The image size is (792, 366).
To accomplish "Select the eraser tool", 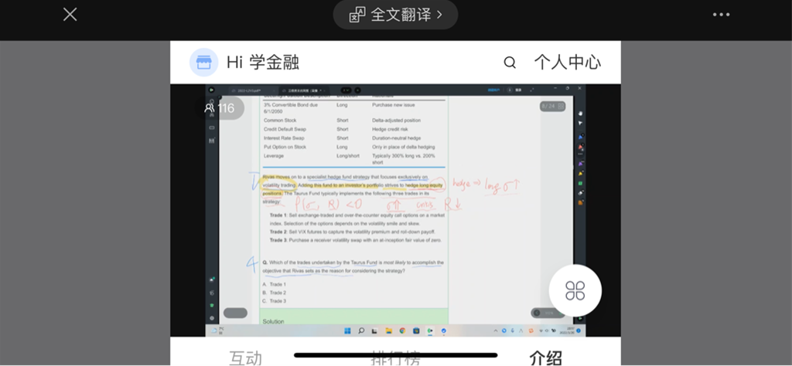I will (x=580, y=193).
